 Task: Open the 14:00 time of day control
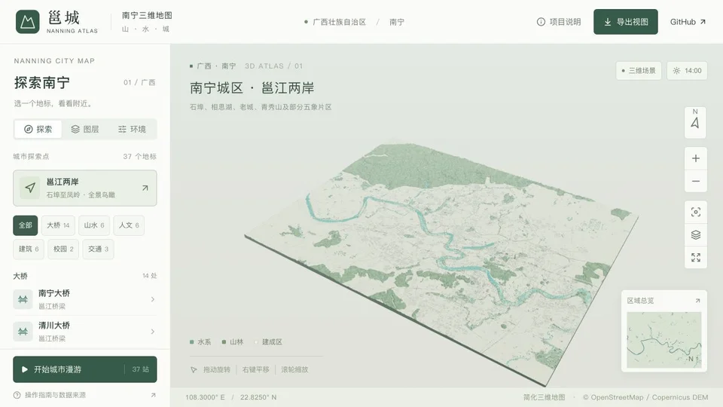click(687, 71)
